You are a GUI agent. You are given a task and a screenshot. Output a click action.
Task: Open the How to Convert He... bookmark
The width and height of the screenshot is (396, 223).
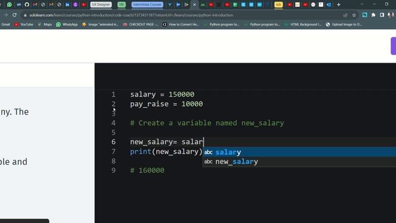coord(181,25)
